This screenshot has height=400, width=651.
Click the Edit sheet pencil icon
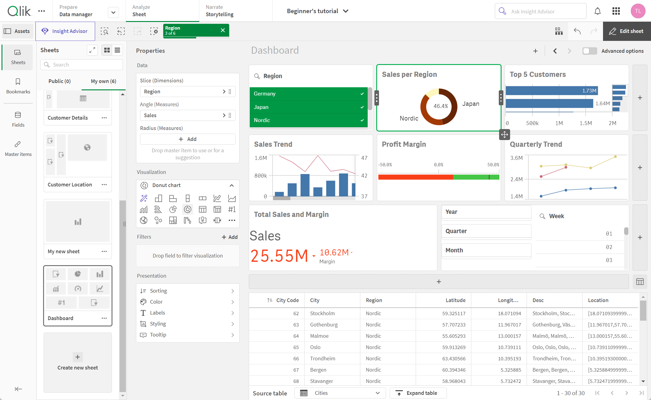(x=613, y=31)
